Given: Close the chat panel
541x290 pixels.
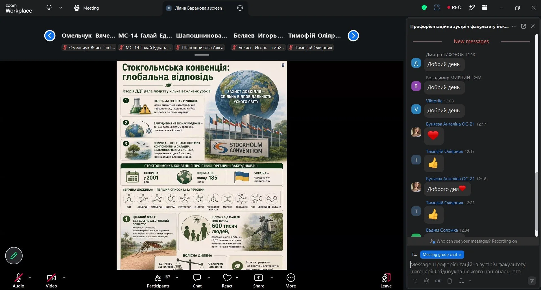Looking at the screenshot, I should [x=533, y=26].
